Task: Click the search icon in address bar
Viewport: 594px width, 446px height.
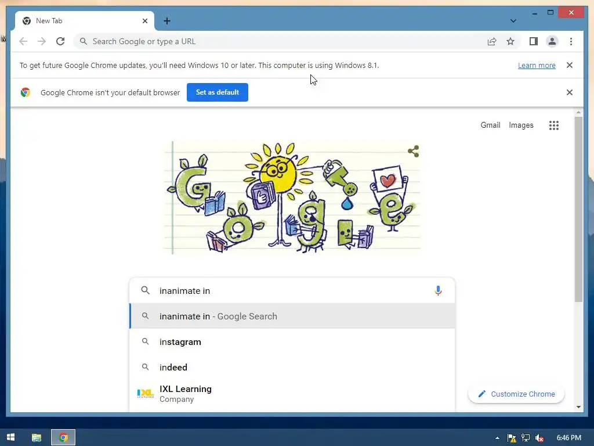Action: click(x=84, y=41)
